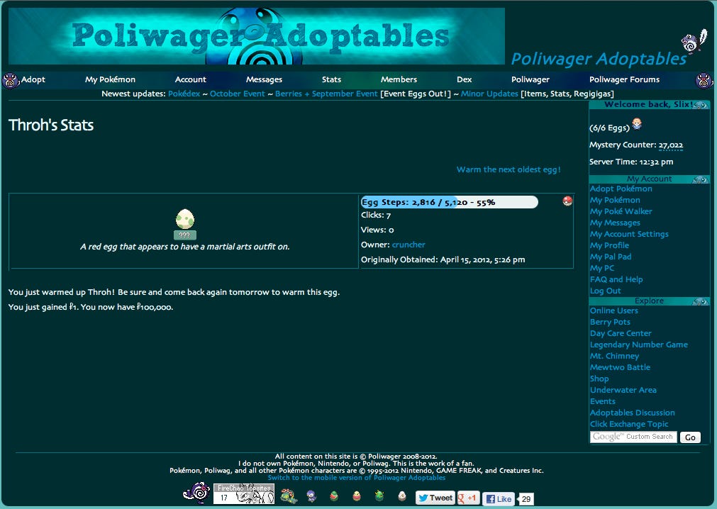Screen dimensions: 717x509
Task: Open the Events link in the sidebar
Action: click(x=603, y=401)
